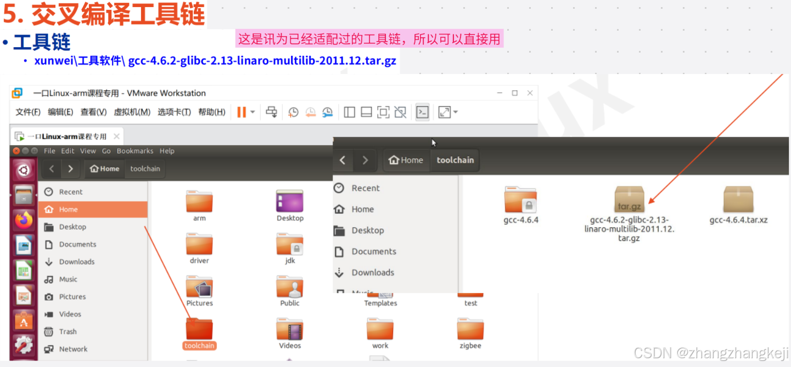Open the 虚拟机(M) menu
The width and height of the screenshot is (791, 367).
[132, 112]
